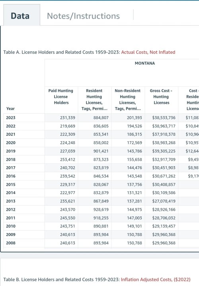Click the Paid Hunting License Holders header

tap(61, 97)
